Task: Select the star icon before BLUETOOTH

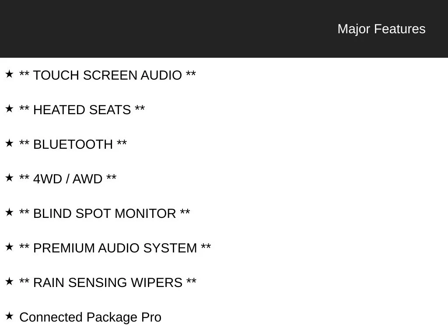Action: click(x=9, y=143)
